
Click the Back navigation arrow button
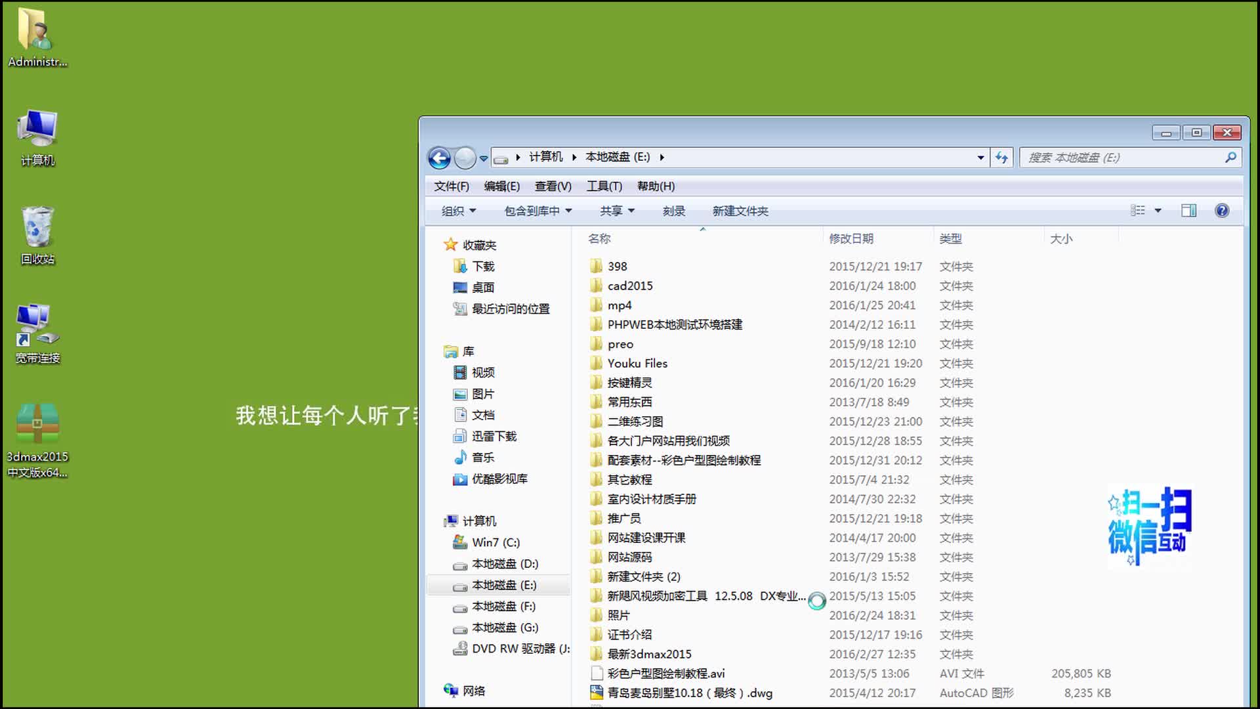coord(439,158)
